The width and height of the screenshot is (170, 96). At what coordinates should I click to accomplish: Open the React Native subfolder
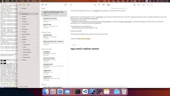(x=29, y=52)
